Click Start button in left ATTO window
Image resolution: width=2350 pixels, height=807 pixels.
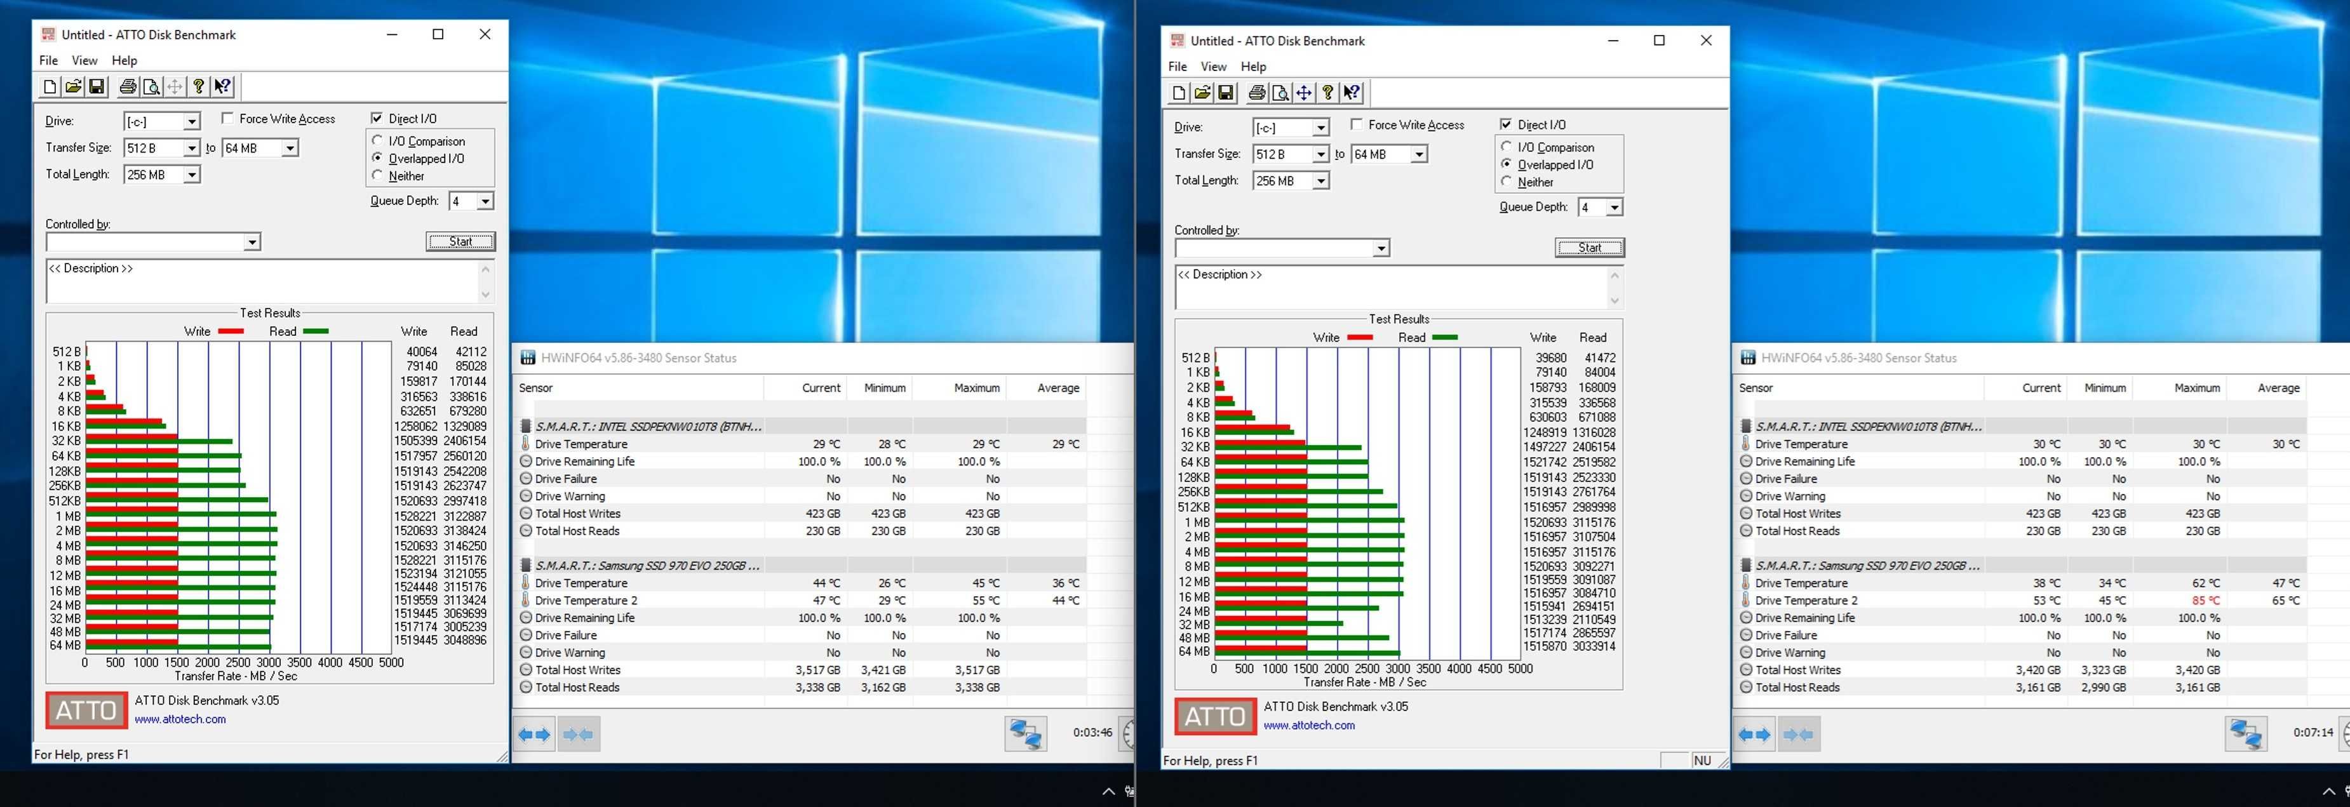460,242
